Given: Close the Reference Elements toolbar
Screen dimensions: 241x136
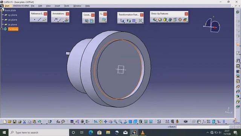Looking at the screenshot, I should [45, 14].
